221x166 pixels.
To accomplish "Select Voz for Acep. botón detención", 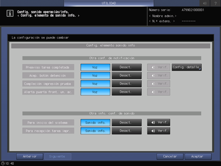I will [95, 75].
